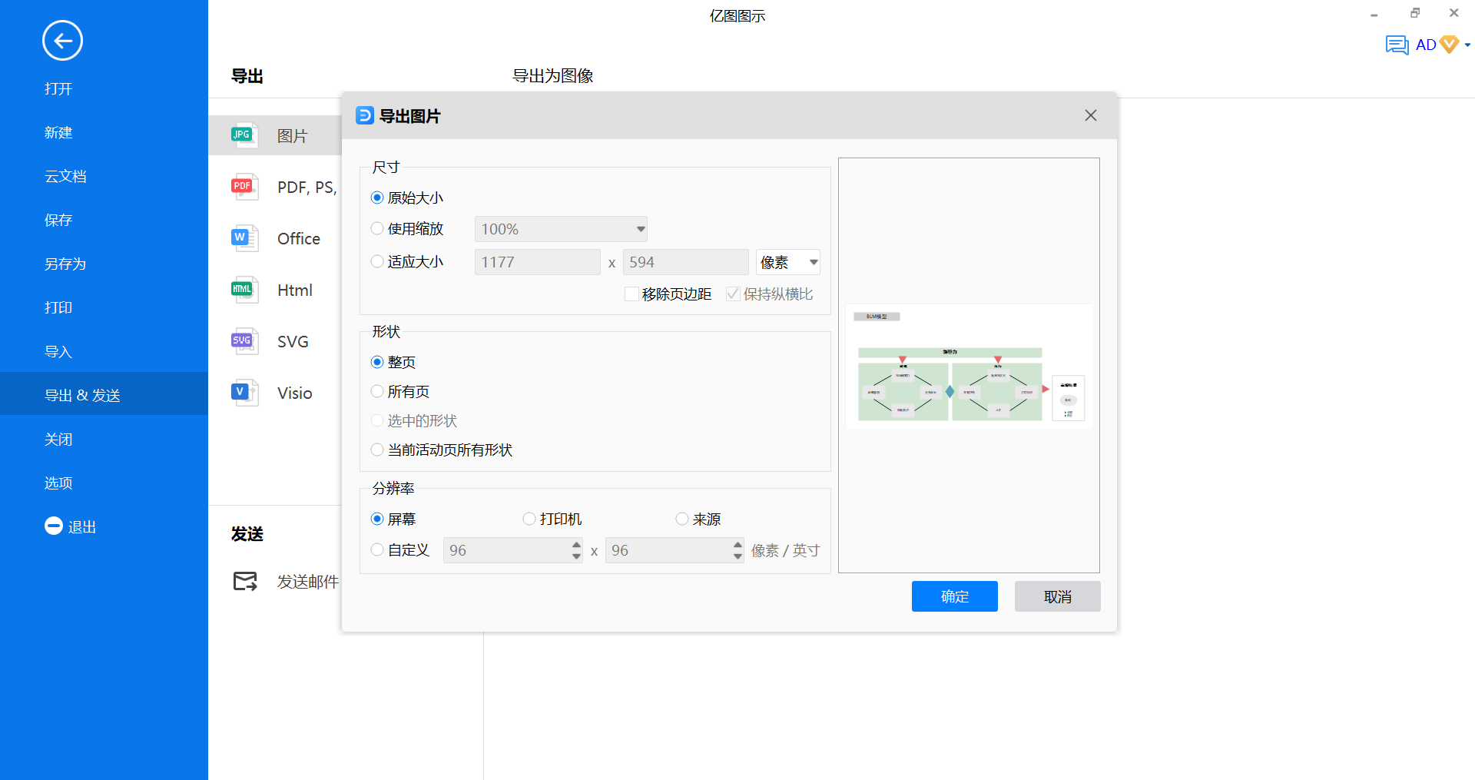Select the 原始大小 radio option
Screen dimensions: 1475x780
click(377, 197)
